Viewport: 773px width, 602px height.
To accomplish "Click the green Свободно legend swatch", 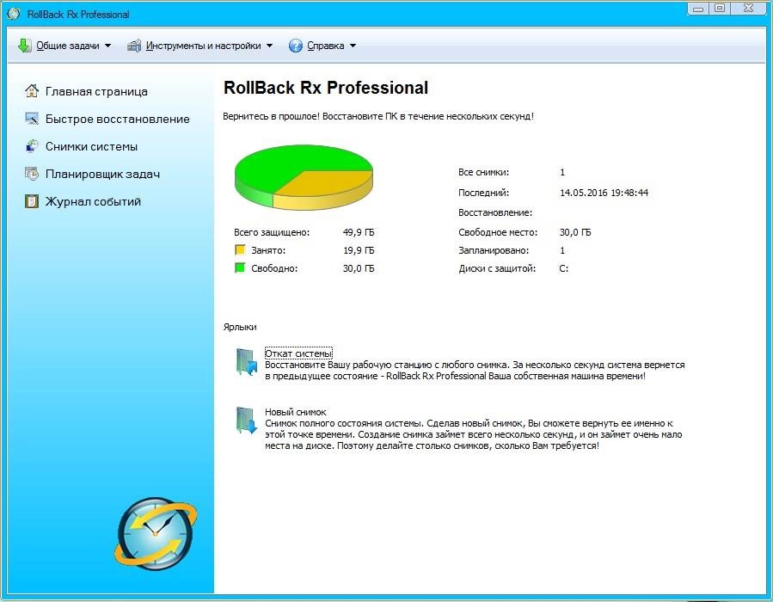I will point(240,267).
